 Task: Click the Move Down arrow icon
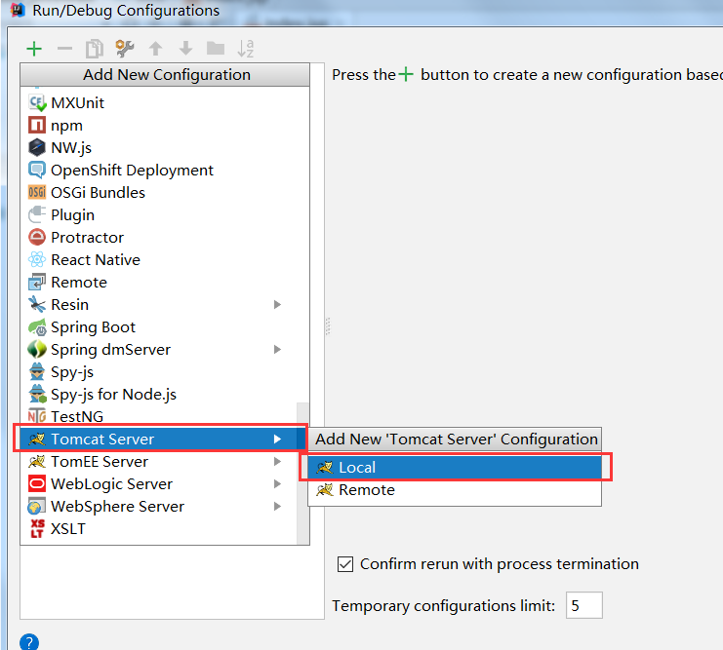coord(185,49)
